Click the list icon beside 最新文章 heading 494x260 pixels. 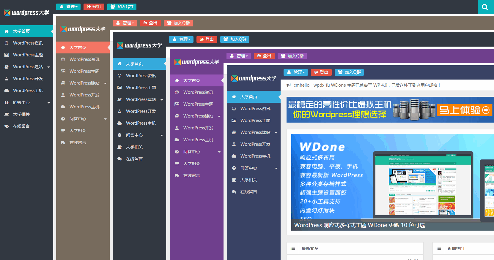pyautogui.click(x=293, y=248)
